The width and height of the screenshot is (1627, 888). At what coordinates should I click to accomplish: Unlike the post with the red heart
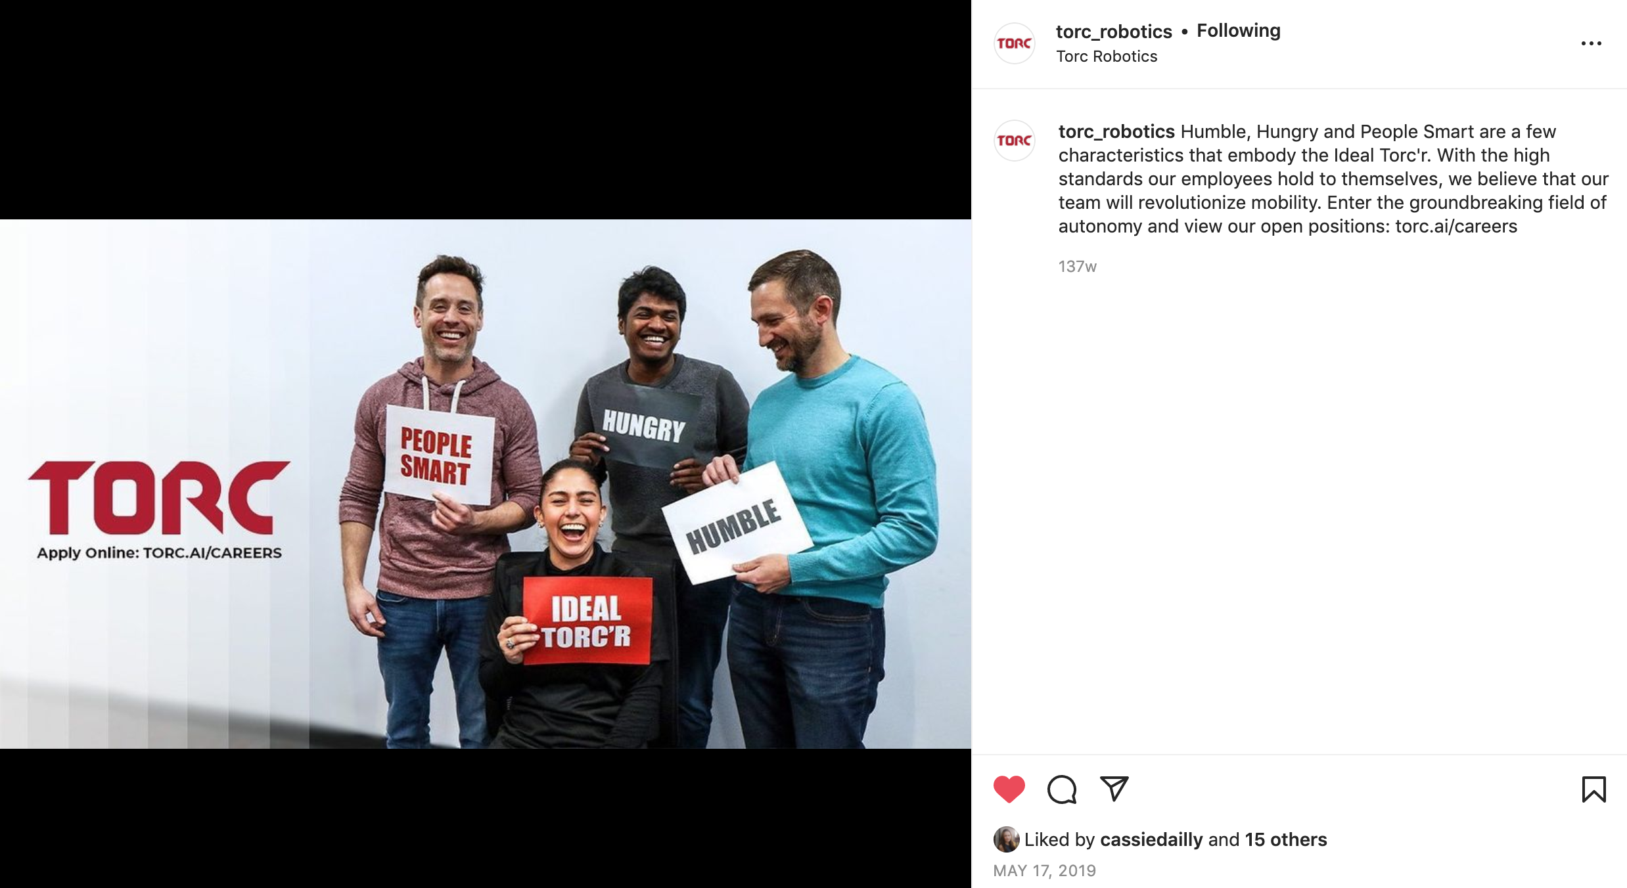pos(1009,789)
